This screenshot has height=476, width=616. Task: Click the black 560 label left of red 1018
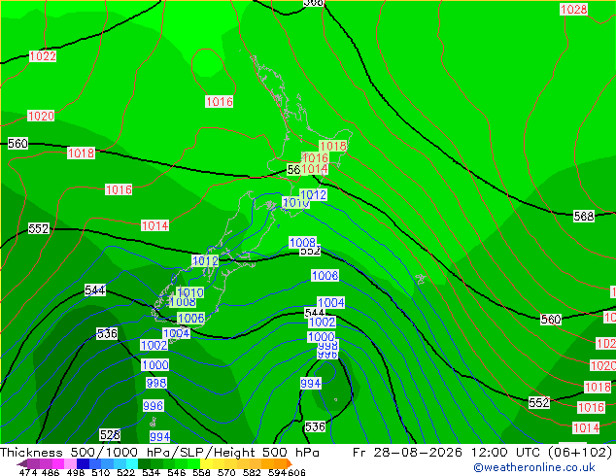click(17, 144)
